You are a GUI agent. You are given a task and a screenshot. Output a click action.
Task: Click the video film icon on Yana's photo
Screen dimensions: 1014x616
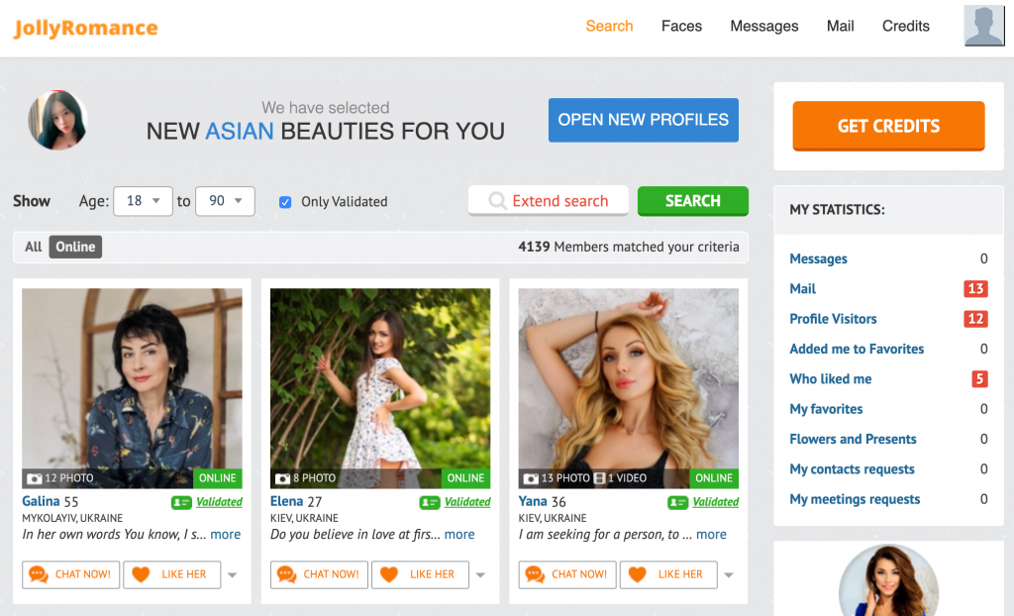pos(599,478)
